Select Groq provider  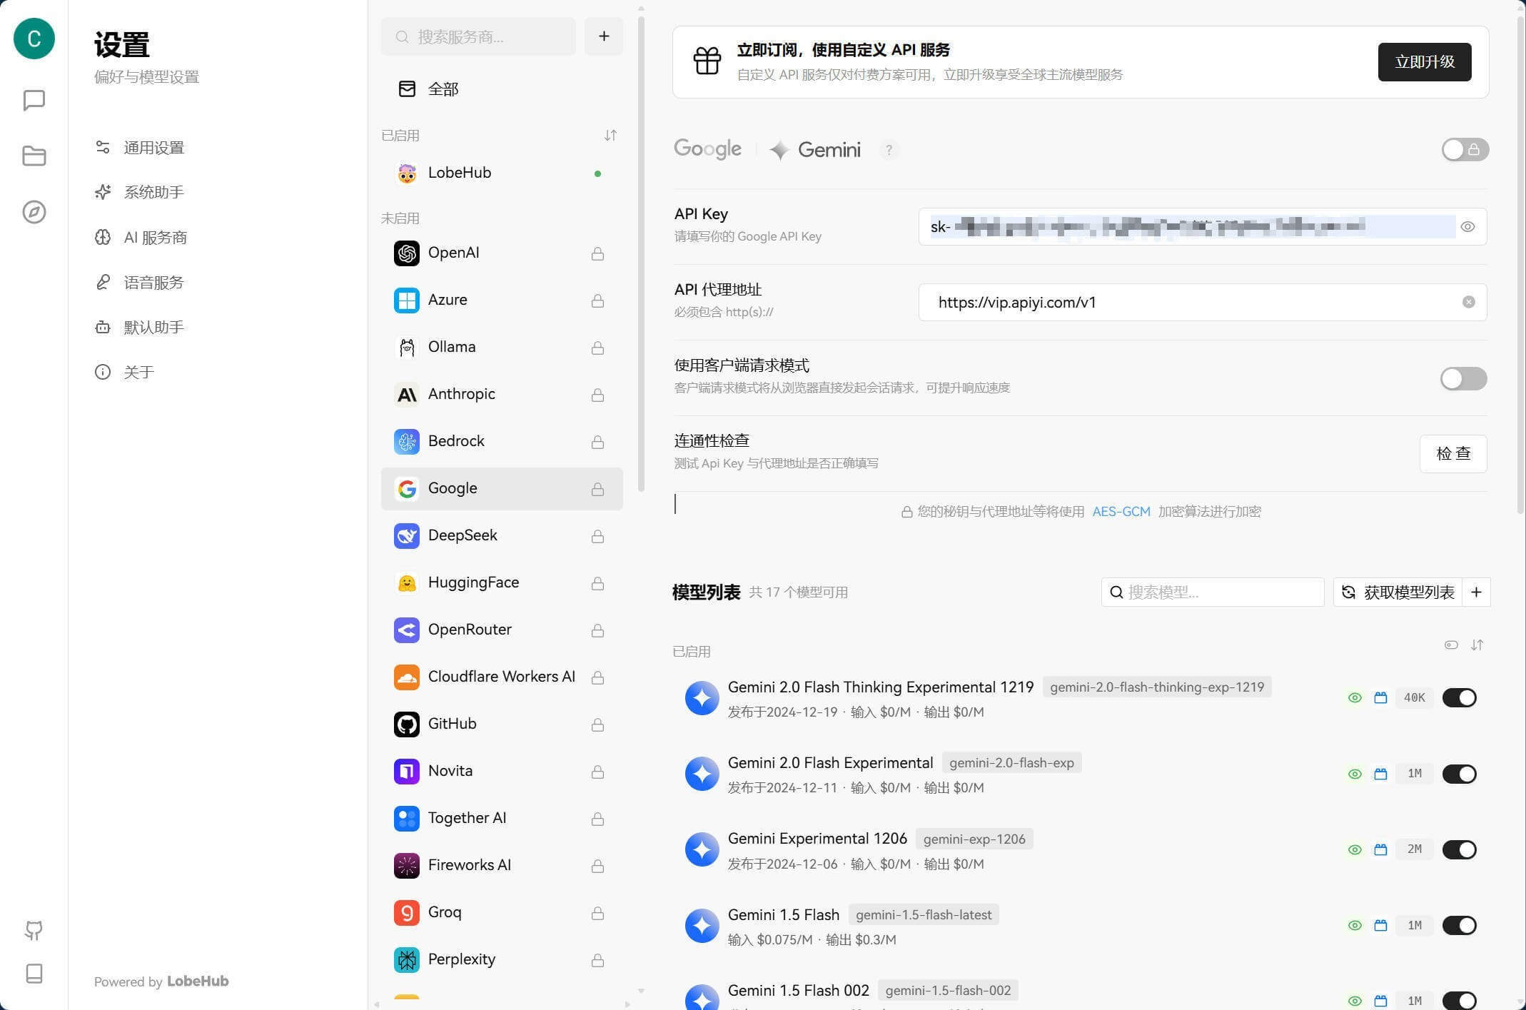click(502, 913)
